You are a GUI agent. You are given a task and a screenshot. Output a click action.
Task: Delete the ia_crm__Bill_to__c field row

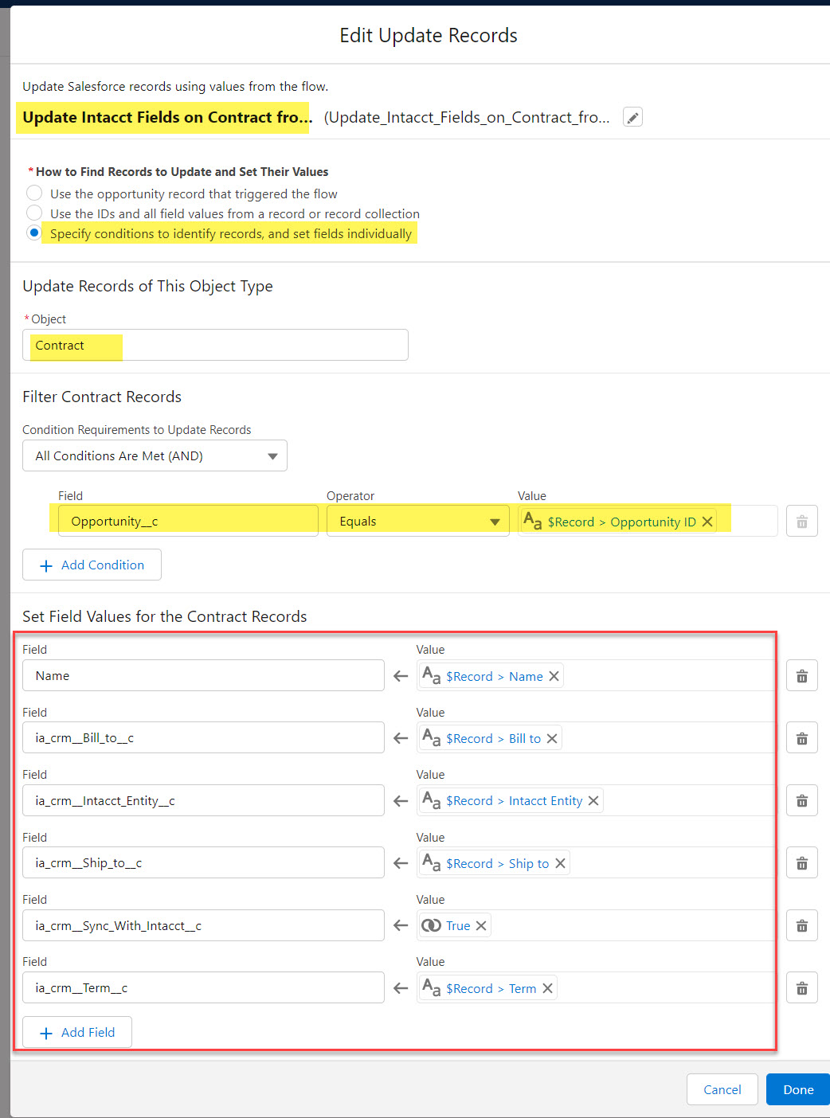801,738
